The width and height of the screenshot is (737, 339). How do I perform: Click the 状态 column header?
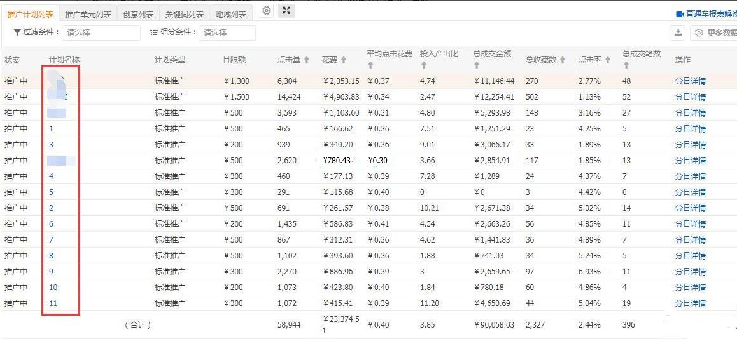pyautogui.click(x=12, y=60)
